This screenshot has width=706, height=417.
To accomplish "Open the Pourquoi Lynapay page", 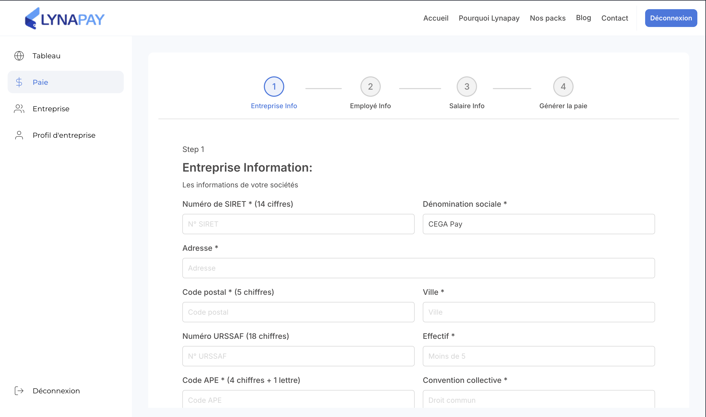I will tap(489, 18).
